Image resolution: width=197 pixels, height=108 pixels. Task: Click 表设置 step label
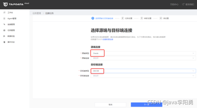[166, 18]
